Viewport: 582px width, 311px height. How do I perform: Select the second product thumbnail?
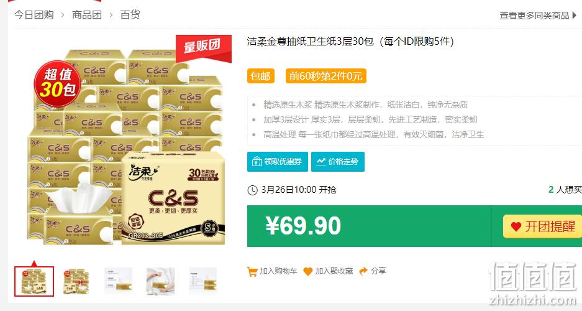pos(76,281)
